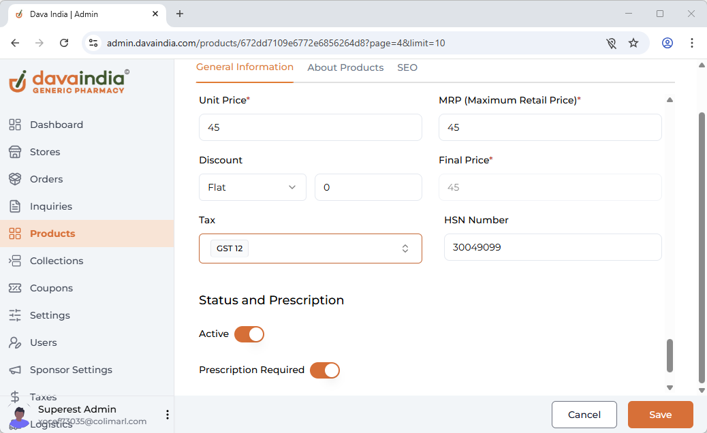
Task: Click the HSN Number input field
Action: click(x=552, y=247)
